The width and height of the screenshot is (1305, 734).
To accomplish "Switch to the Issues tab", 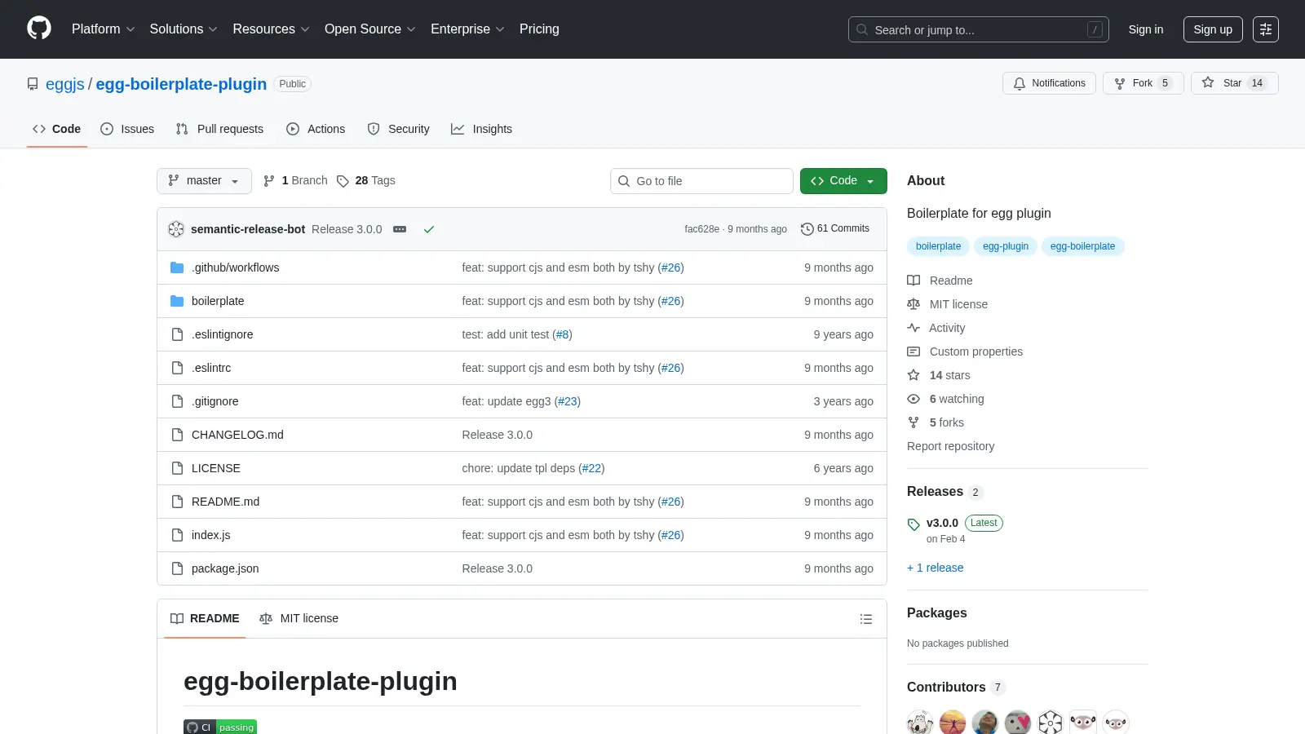I will [x=127, y=129].
